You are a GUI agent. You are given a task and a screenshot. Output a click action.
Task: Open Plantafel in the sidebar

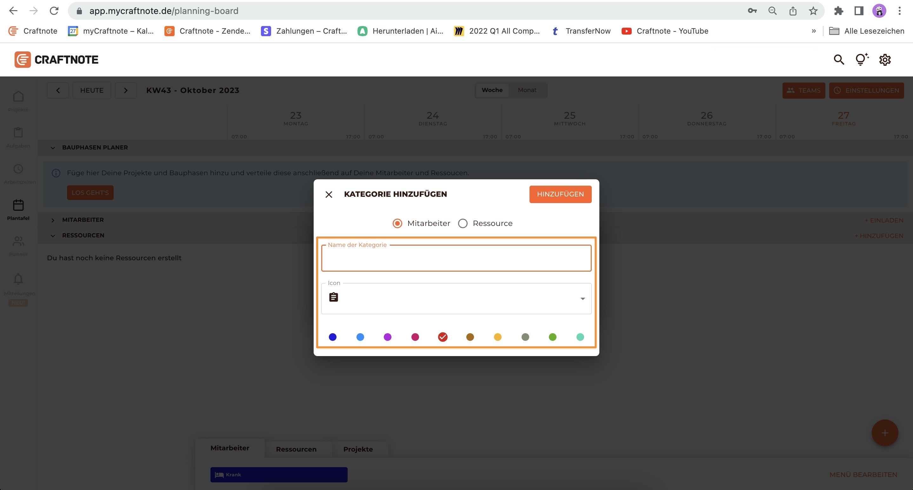tap(18, 210)
